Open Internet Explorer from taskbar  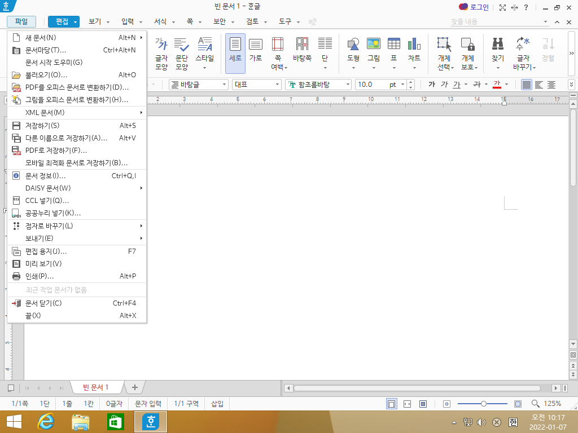[46, 422]
